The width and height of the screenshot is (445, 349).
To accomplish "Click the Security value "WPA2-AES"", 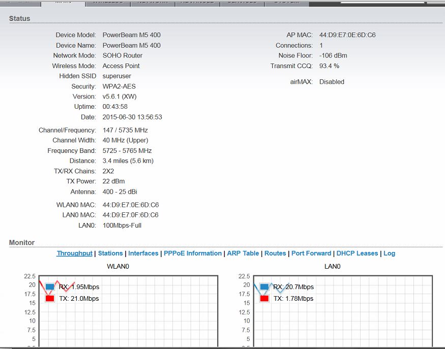I will click(x=119, y=86).
